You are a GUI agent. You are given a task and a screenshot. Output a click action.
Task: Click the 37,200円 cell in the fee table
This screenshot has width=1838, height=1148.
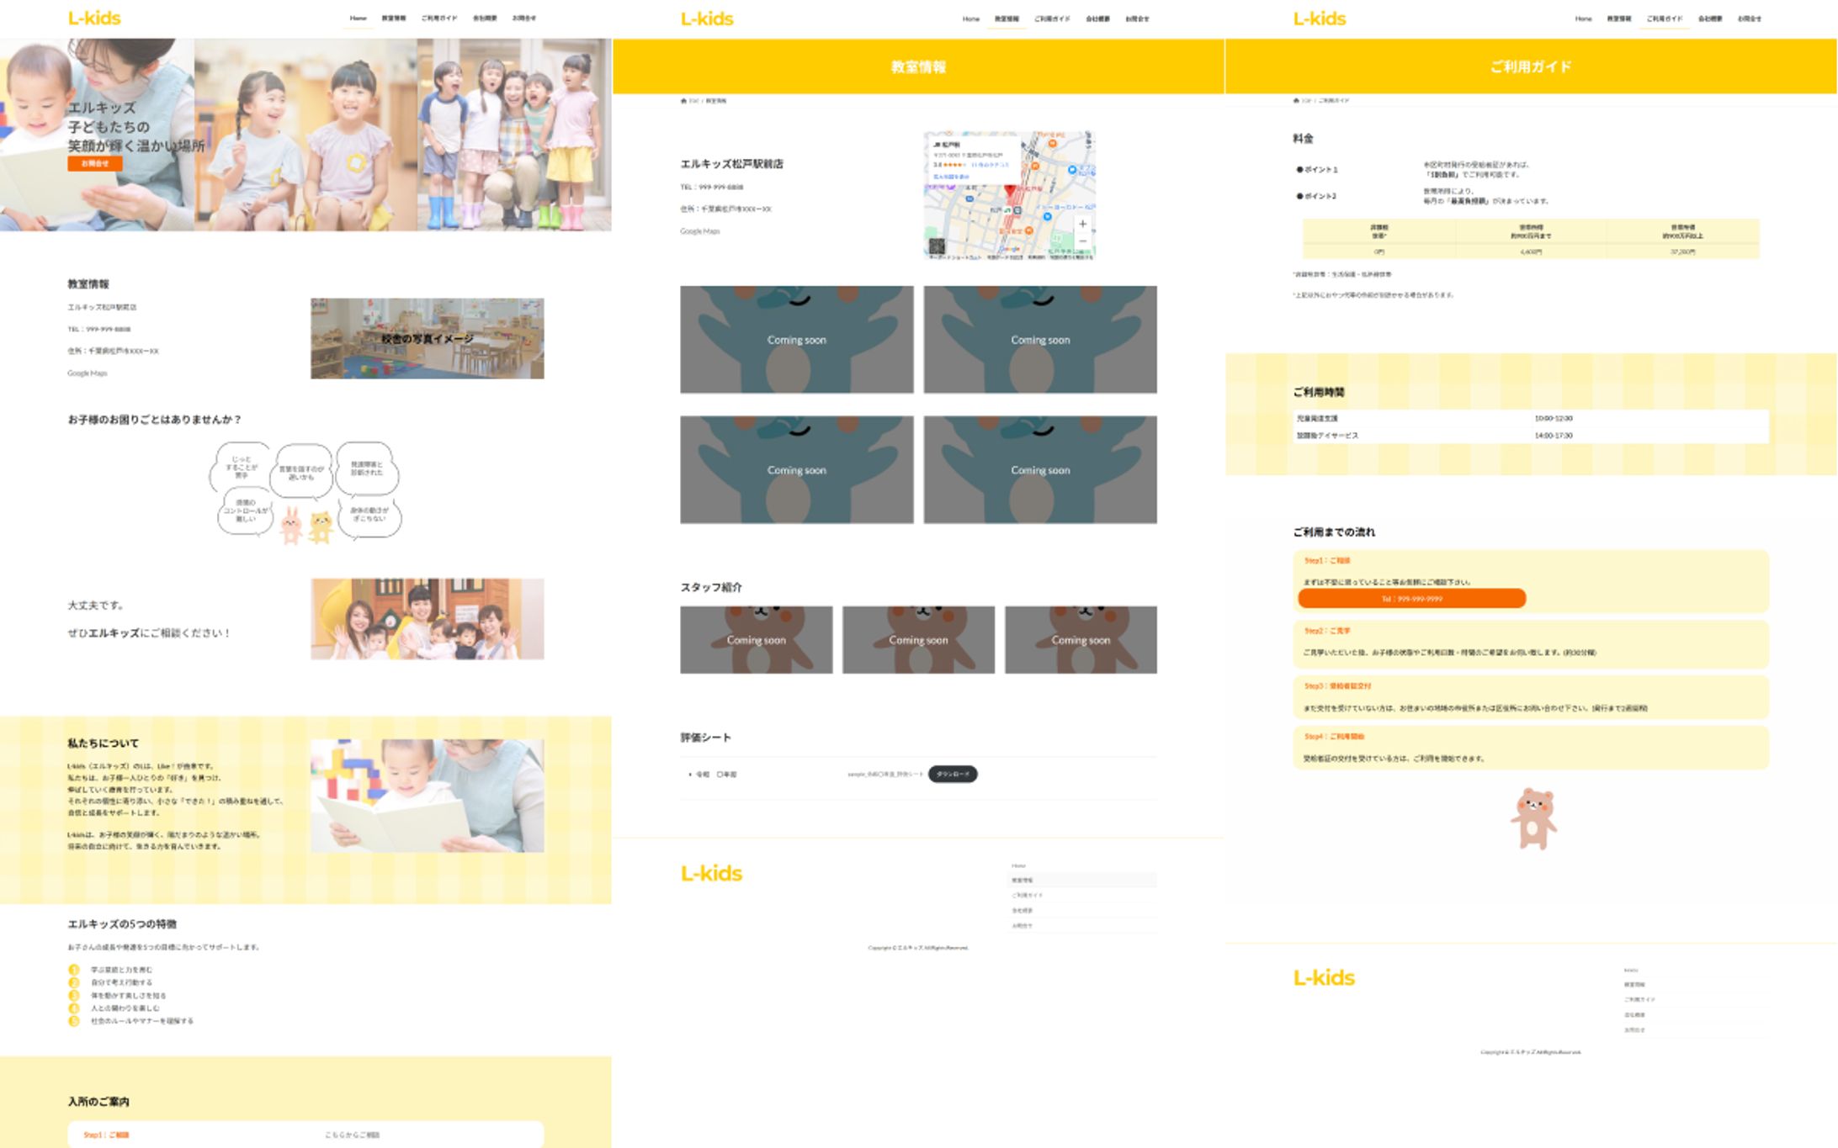tap(1682, 251)
